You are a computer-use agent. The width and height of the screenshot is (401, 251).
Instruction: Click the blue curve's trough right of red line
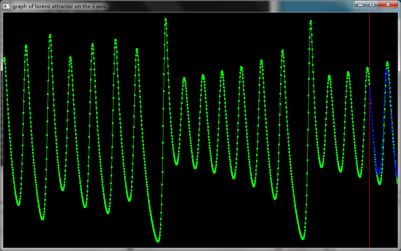tap(378, 174)
